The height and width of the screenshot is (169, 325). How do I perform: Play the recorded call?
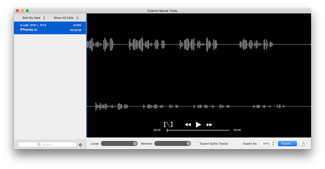tap(198, 125)
